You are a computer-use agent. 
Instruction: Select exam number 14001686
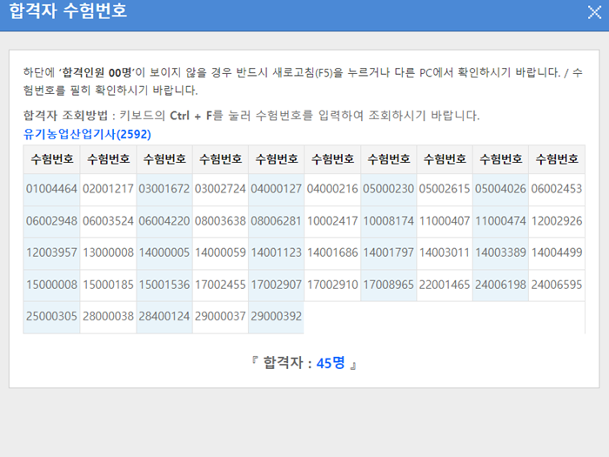(x=332, y=252)
